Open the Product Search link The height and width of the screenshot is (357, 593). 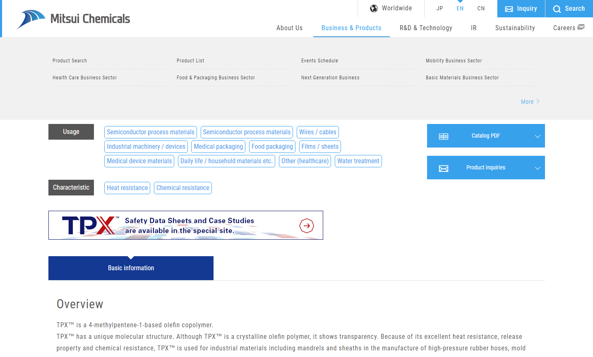[x=70, y=61]
